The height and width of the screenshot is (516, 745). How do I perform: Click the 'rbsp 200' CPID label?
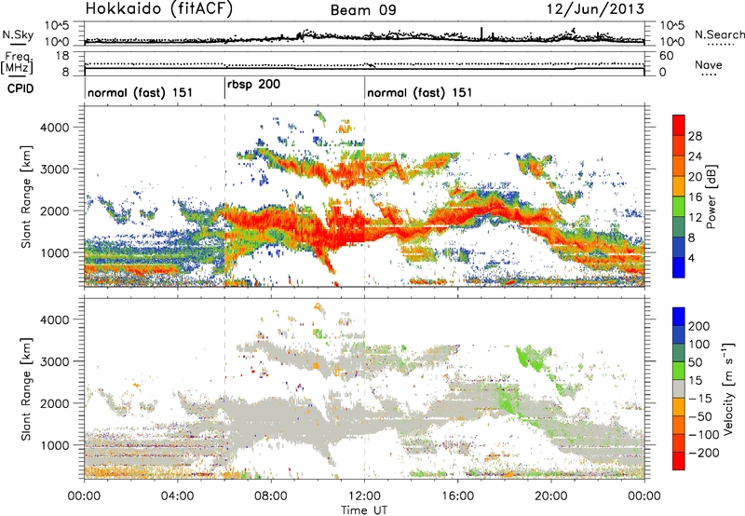[253, 85]
